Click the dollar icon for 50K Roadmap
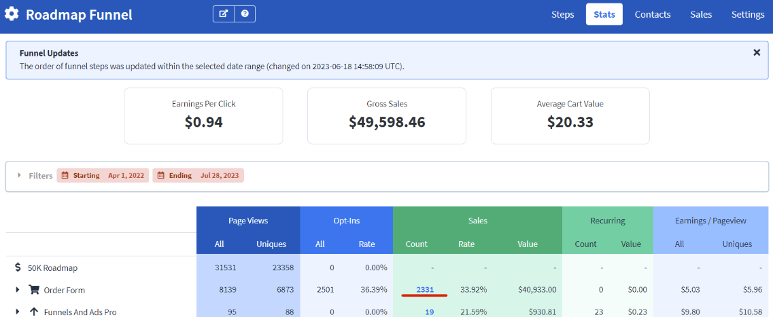Viewport: 773px width, 317px height. click(18, 268)
